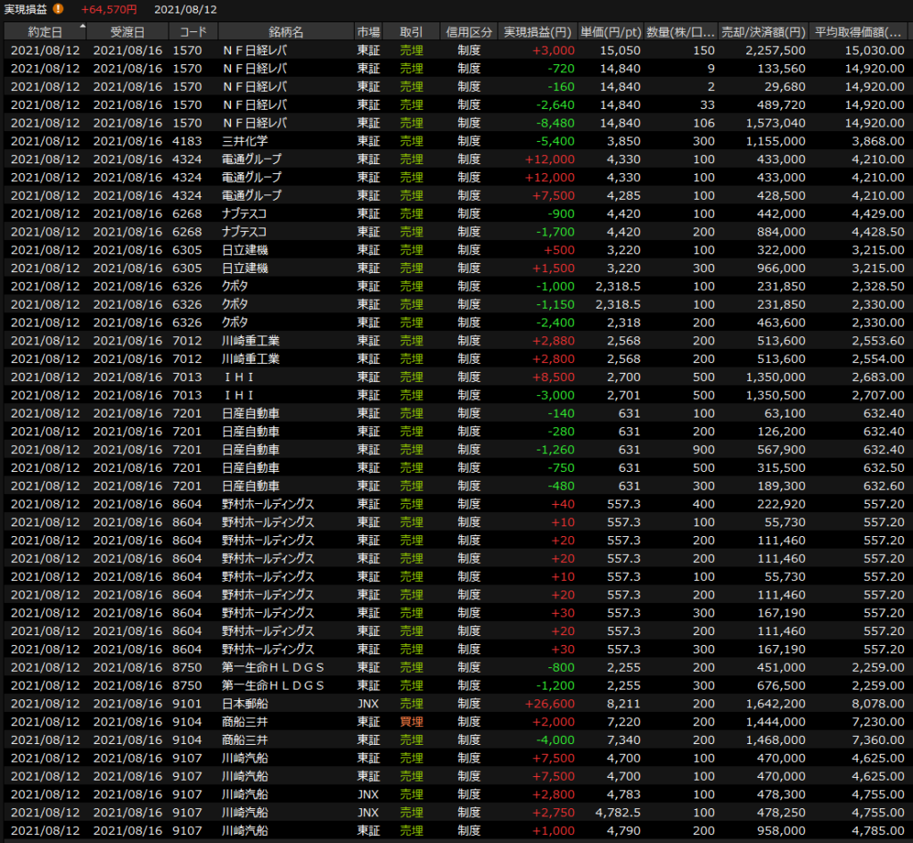Click the 市場 column header
The image size is (913, 843).
(x=368, y=32)
